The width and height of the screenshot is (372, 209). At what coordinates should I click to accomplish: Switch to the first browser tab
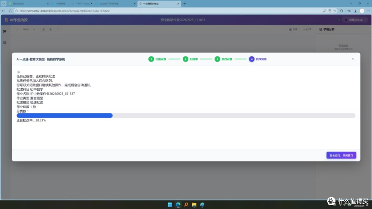(x=29, y=3)
